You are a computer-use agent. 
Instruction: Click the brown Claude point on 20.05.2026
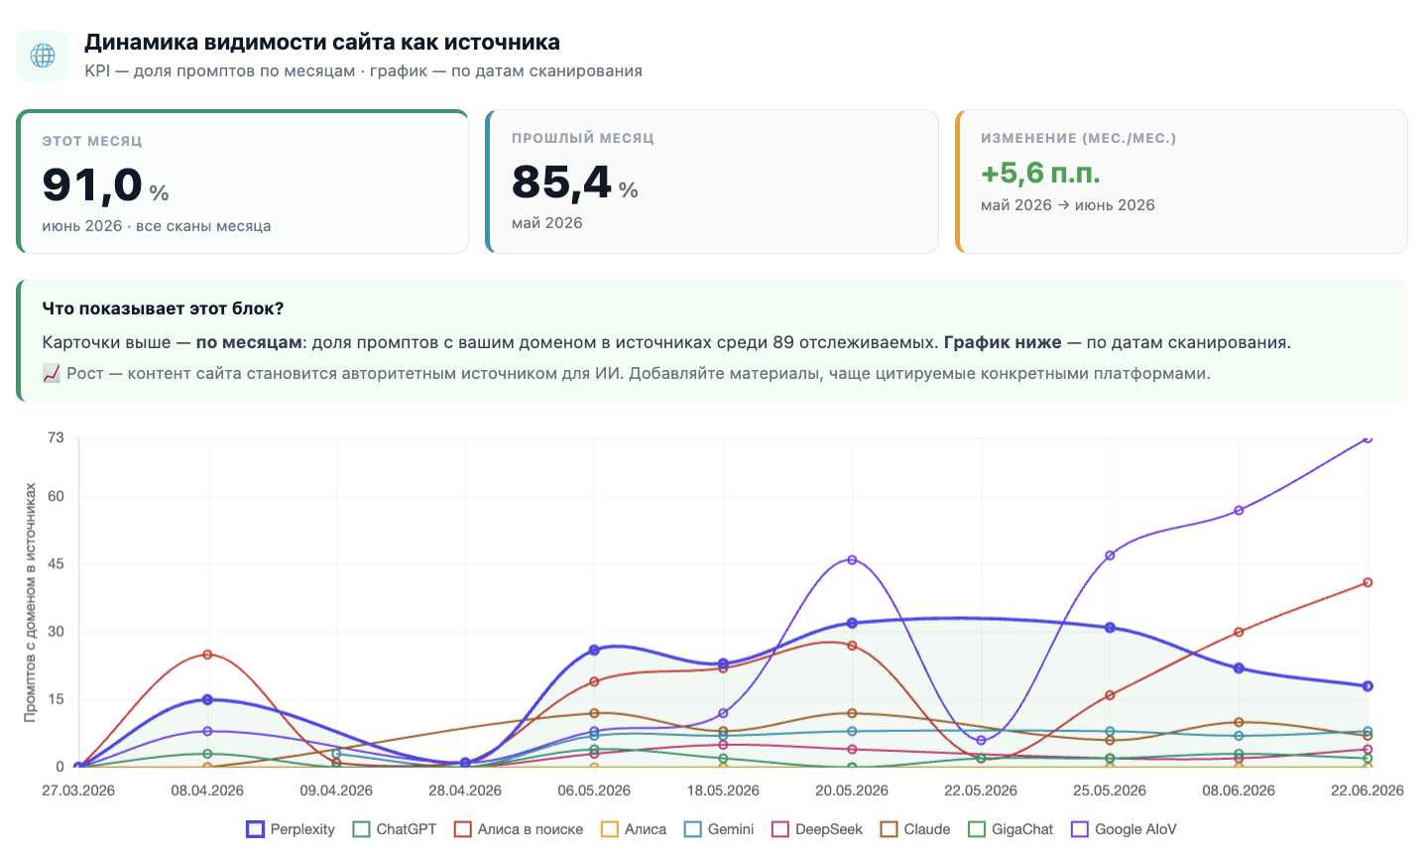852,713
